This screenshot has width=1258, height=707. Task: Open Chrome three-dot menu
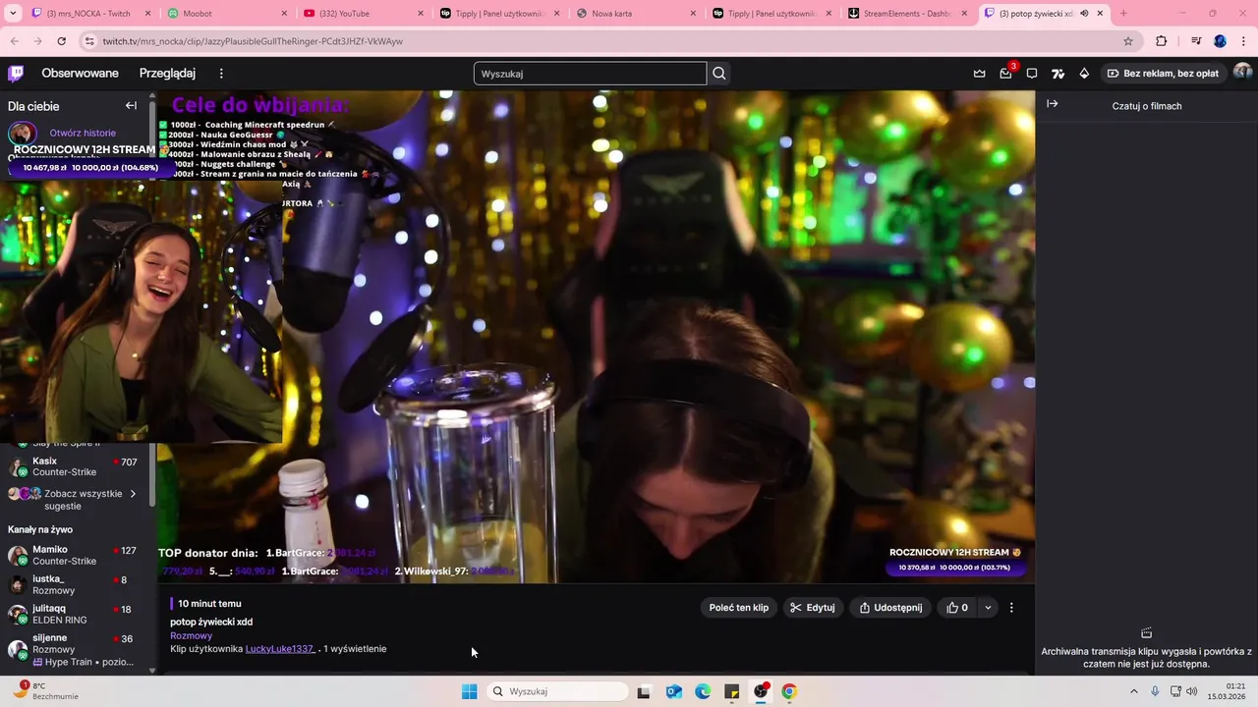coord(1242,41)
